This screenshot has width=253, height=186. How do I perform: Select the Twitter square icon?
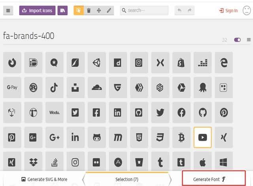click(x=76, y=112)
